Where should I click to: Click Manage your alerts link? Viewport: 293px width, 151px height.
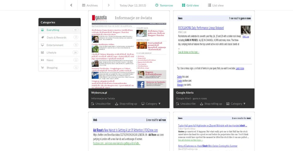(x=180, y=85)
